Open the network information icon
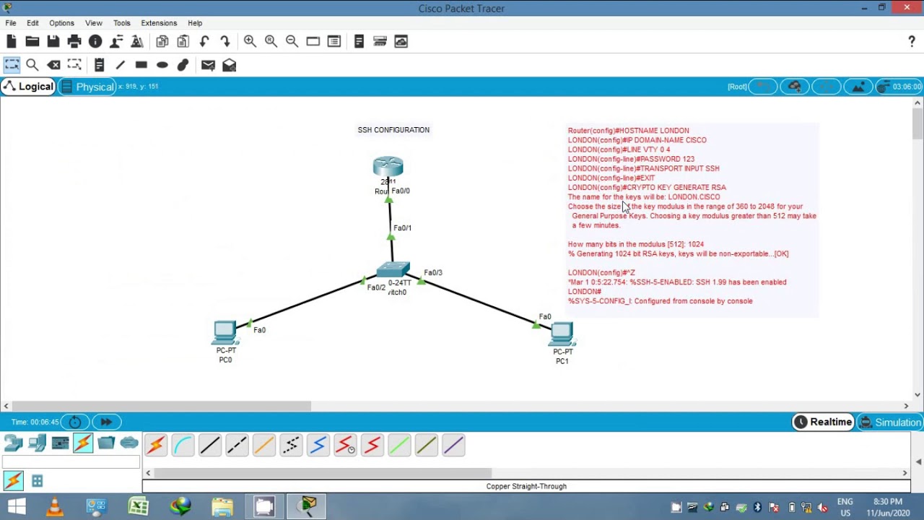Viewport: 924px width, 520px height. [x=95, y=41]
